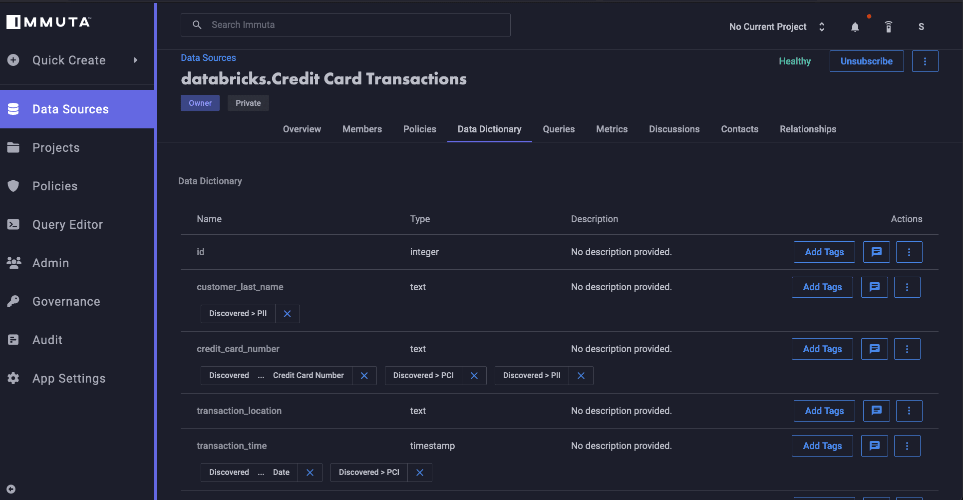Click the Governance key icon
The height and width of the screenshot is (500, 963).
(x=13, y=301)
